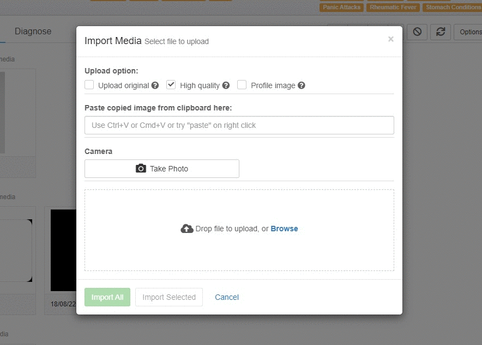Uncheck the High quality option
Viewport: 482px width, 345px height.
tap(171, 85)
